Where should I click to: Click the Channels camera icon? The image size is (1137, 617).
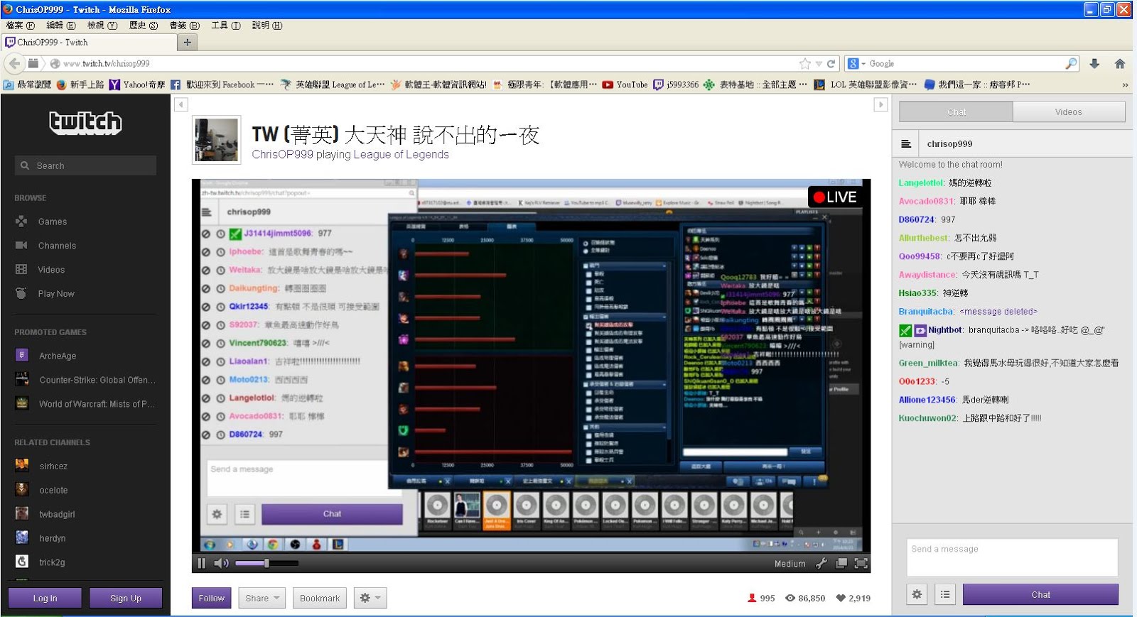[21, 246]
